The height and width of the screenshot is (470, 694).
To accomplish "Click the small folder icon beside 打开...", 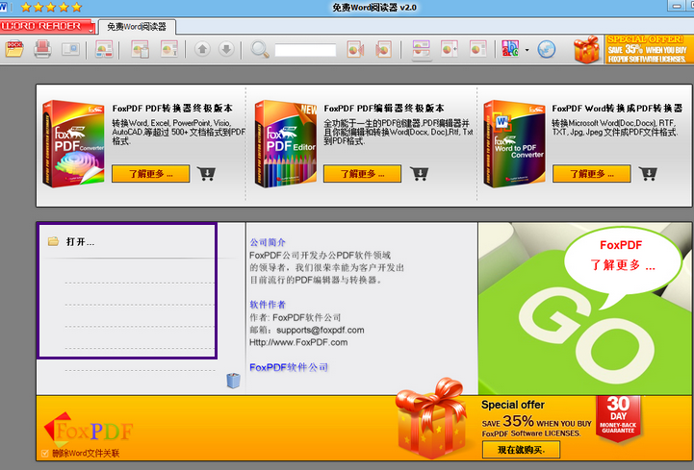I will 53,241.
